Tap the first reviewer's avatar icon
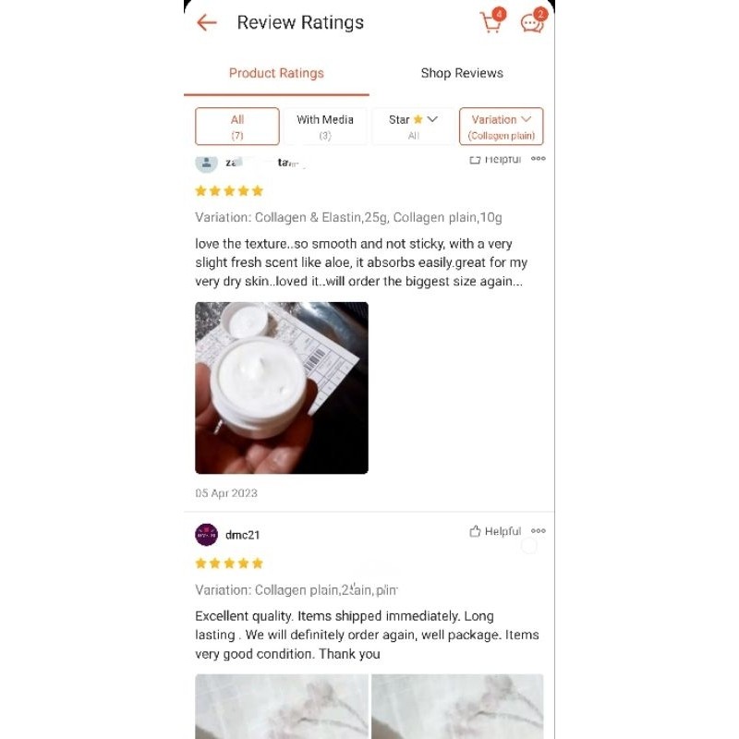Screen dimensions: 739x739 206,163
